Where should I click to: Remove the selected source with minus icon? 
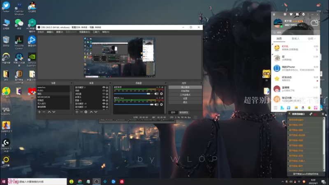click(x=81, y=112)
